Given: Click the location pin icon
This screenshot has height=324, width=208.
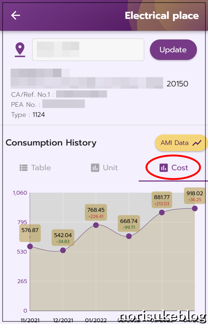Looking at the screenshot, I should [x=20, y=50].
